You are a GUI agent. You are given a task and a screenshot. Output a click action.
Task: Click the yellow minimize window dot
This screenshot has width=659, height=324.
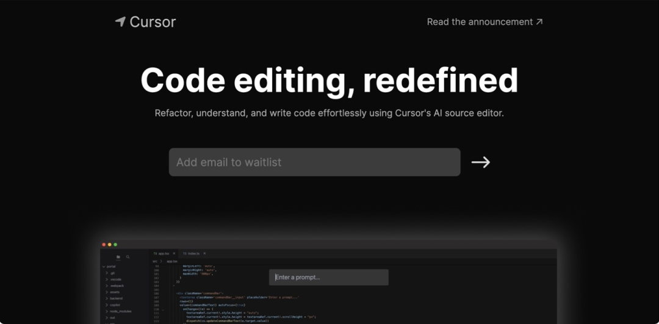pos(110,245)
